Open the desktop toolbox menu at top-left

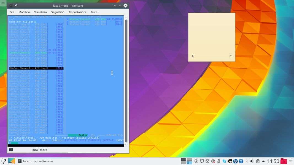tap(3, 3)
